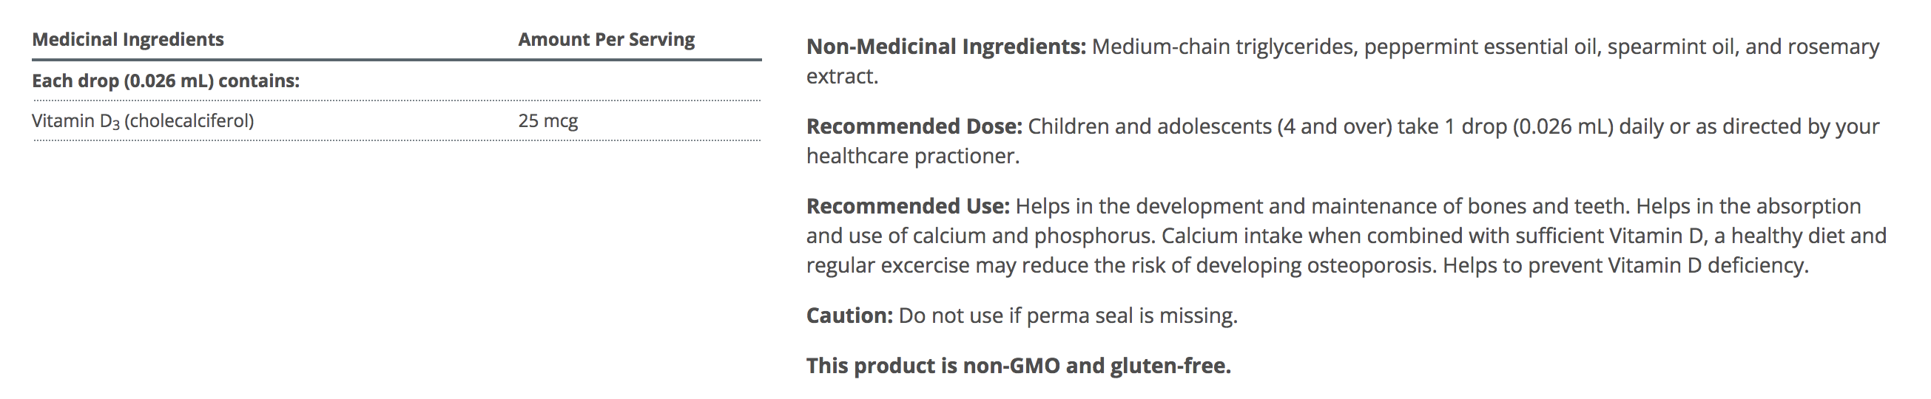This screenshot has height=399, width=1931.
Task: Click the Vitamin D3 (cholecalciferol) cell
Action: 143,121
